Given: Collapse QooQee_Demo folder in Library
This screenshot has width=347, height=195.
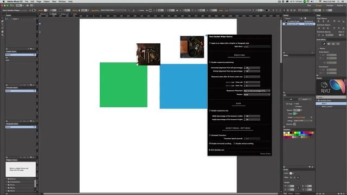Looking at the screenshot, I should [x=317, y=101].
